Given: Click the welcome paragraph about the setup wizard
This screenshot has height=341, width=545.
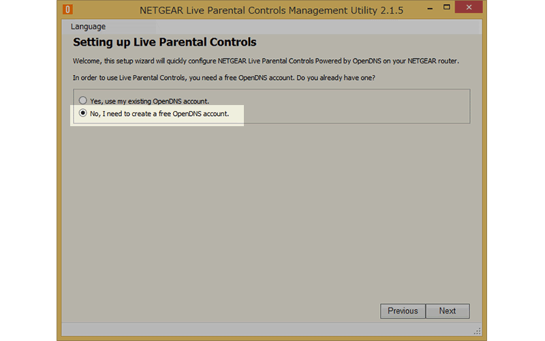Looking at the screenshot, I should pos(266,61).
